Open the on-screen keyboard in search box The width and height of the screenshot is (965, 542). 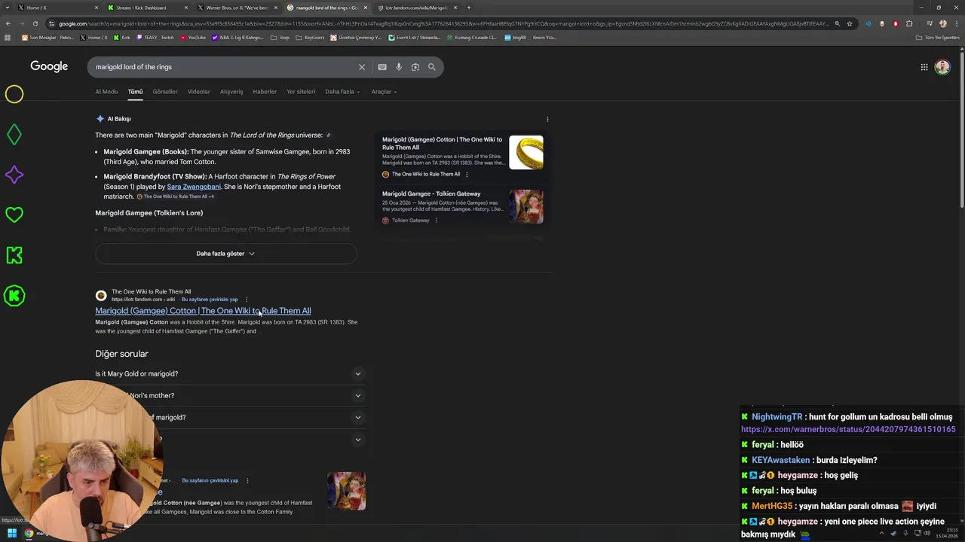382,67
